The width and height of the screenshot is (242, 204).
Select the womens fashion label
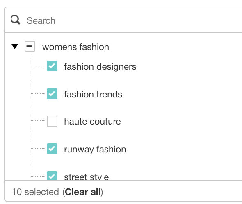click(75, 47)
